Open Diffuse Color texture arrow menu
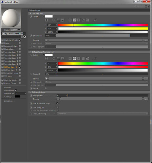 46,40
